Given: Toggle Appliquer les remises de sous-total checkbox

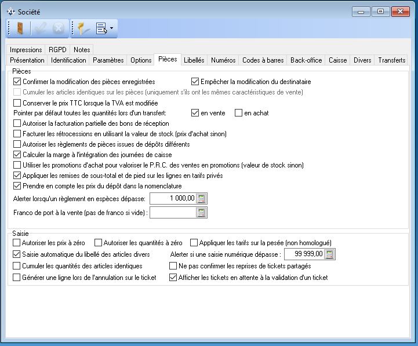Looking at the screenshot, I should (17, 176).
